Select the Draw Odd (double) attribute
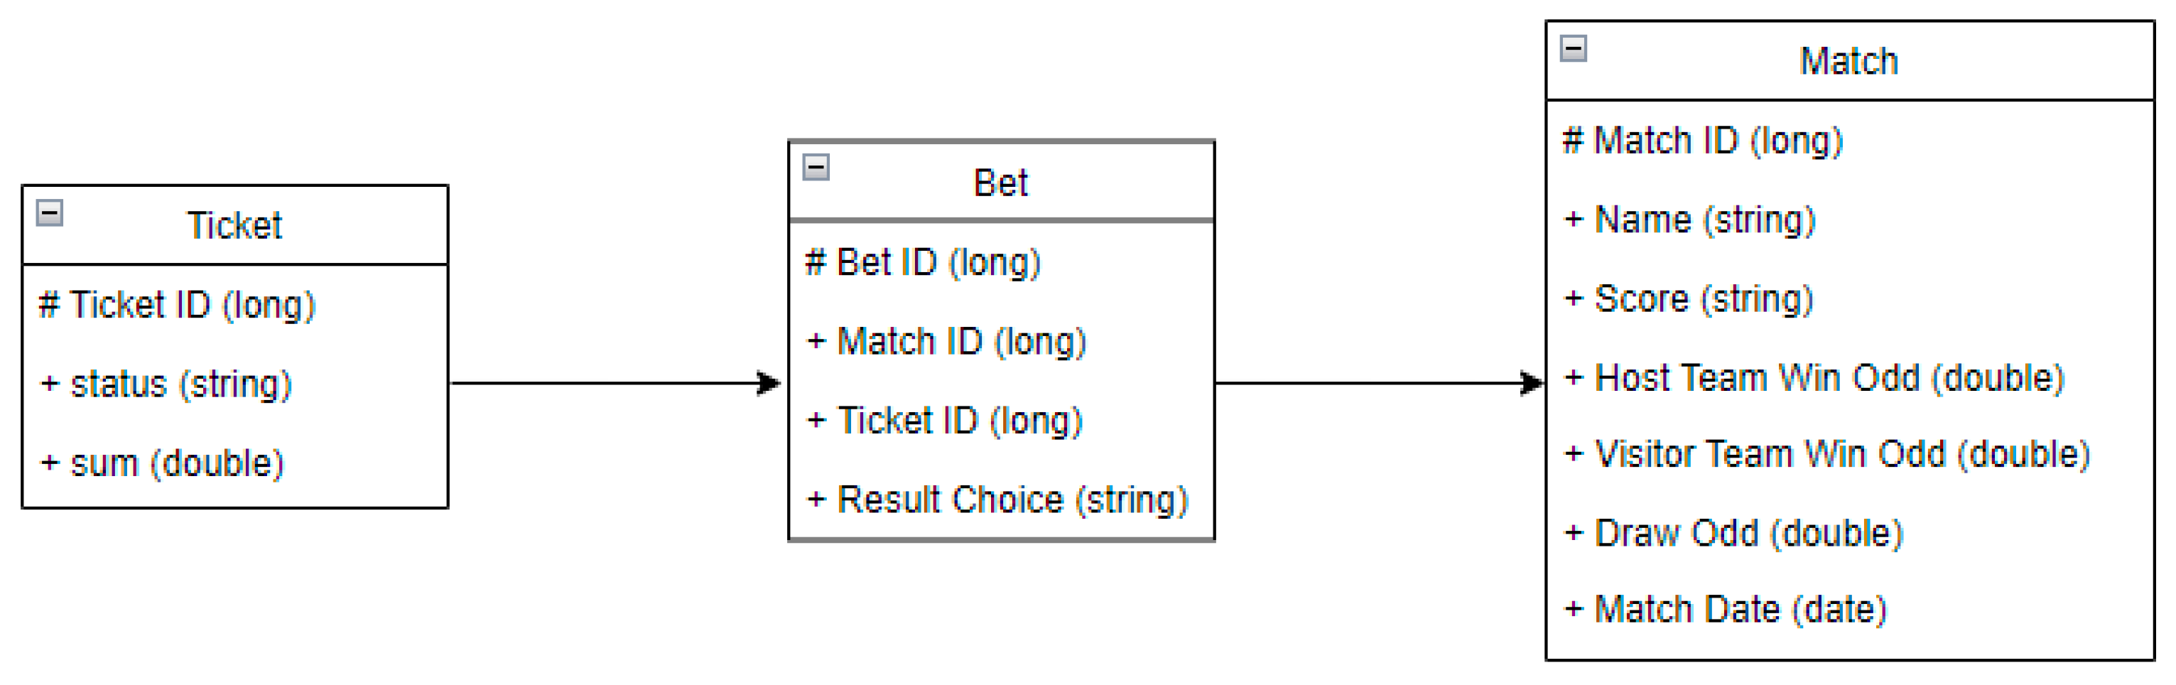2176x685 pixels. (x=1733, y=534)
